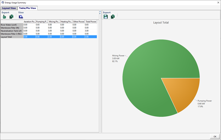221x140 pixels.
Task: Copy pie chart using right panel copy icon
Action: 113,17
